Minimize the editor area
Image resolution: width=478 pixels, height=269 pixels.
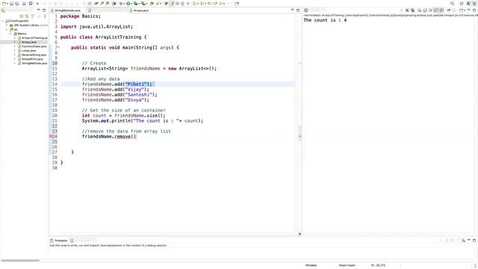[x=292, y=10]
